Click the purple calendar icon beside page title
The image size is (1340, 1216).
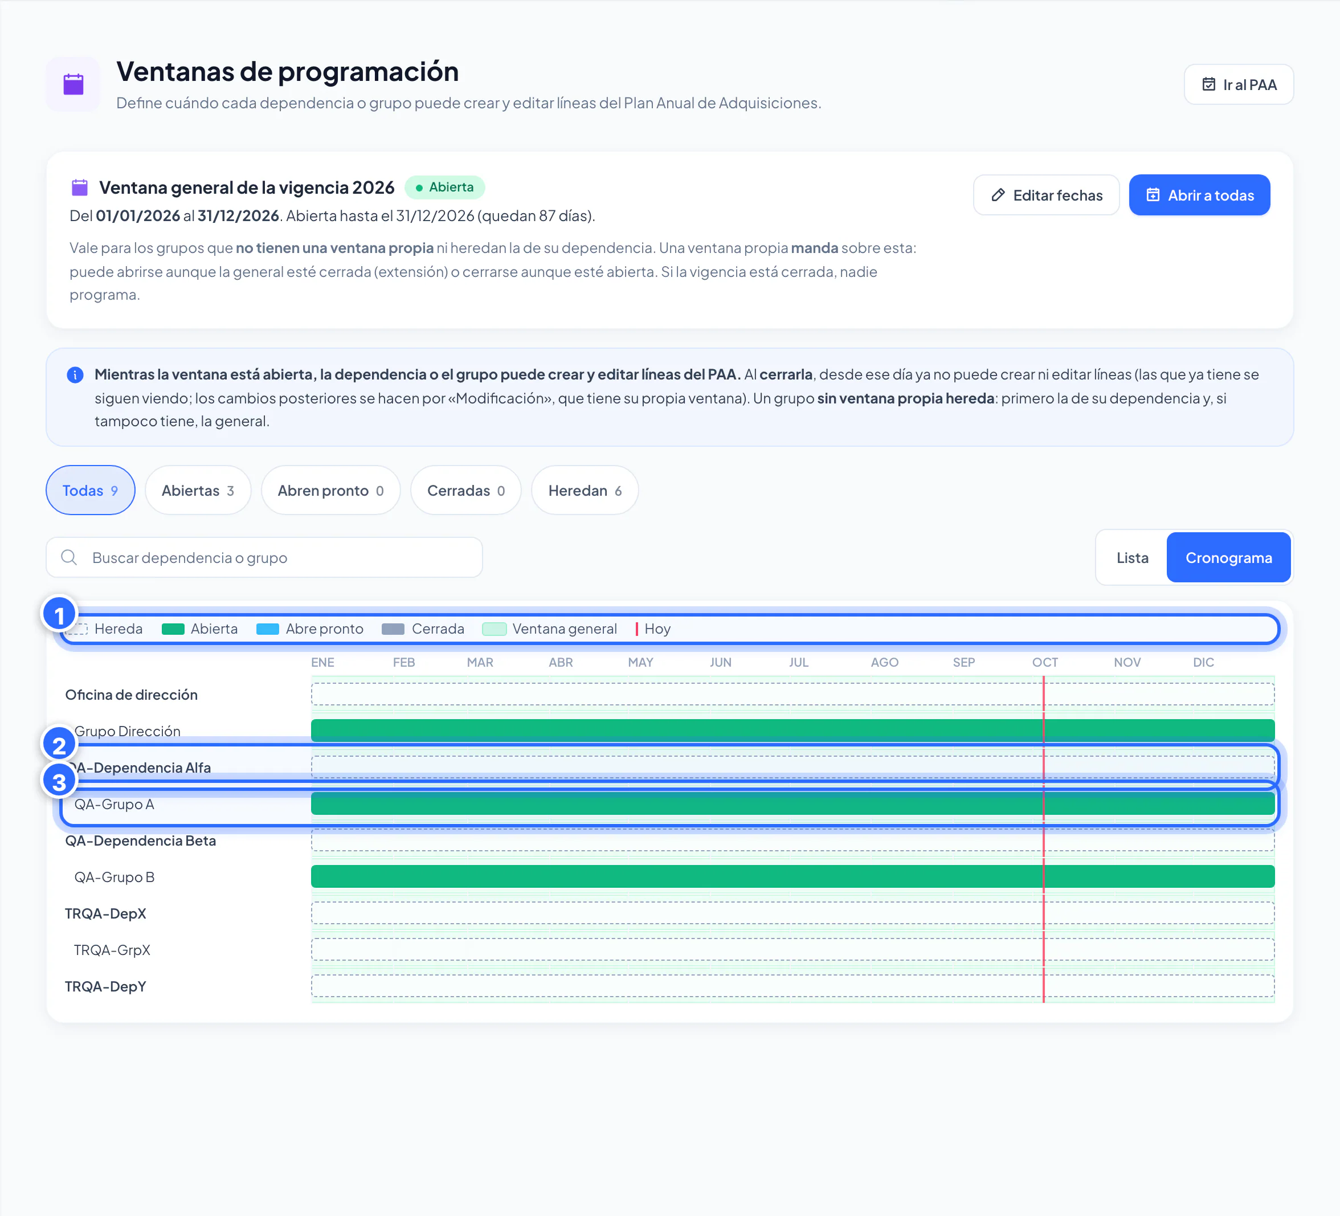[x=73, y=84]
